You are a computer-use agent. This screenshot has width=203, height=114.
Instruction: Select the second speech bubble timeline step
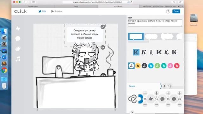click(x=174, y=99)
